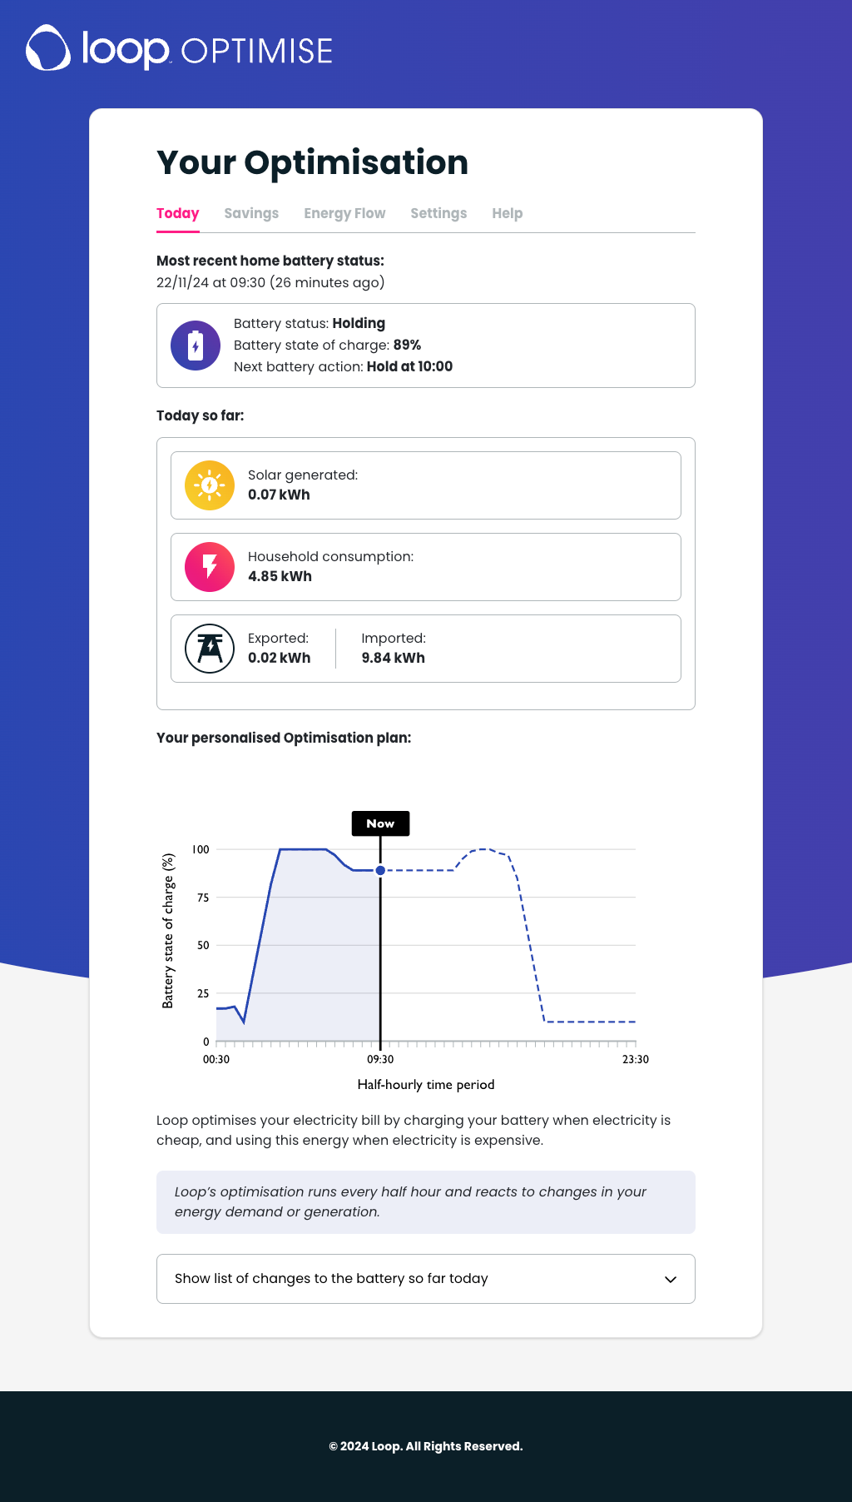The image size is (852, 1502).
Task: Select the electricity pylon import/export icon
Action: pos(209,648)
